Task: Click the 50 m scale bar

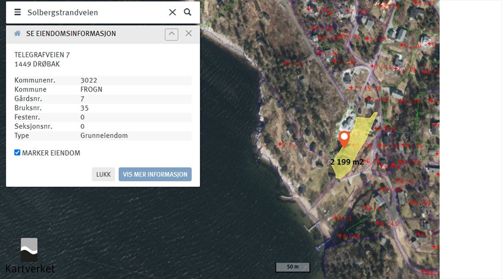Action: [x=293, y=267]
